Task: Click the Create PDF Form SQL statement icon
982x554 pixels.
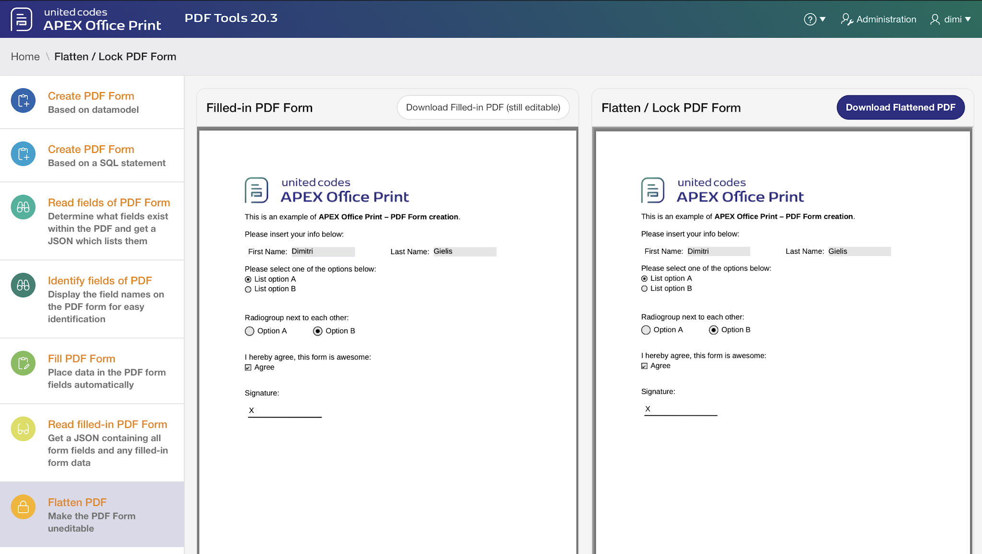Action: coord(23,154)
